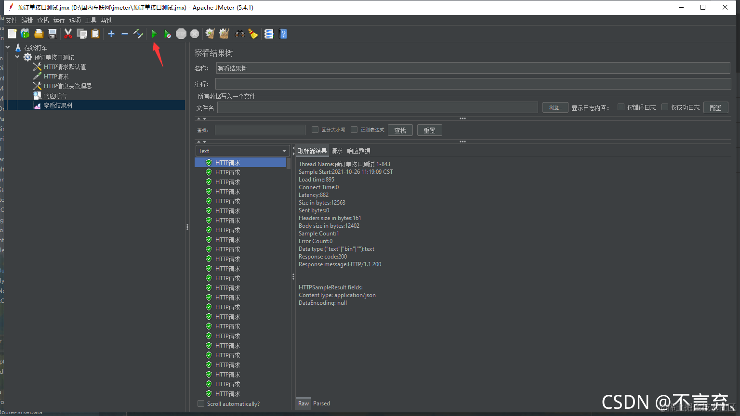Click the 重置 button
Viewport: 740px width, 416px height.
[x=429, y=130]
